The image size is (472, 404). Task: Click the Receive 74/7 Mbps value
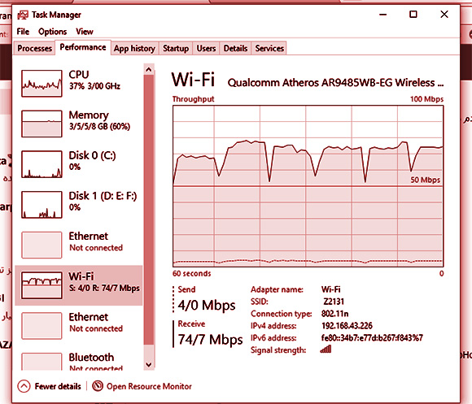(x=210, y=340)
